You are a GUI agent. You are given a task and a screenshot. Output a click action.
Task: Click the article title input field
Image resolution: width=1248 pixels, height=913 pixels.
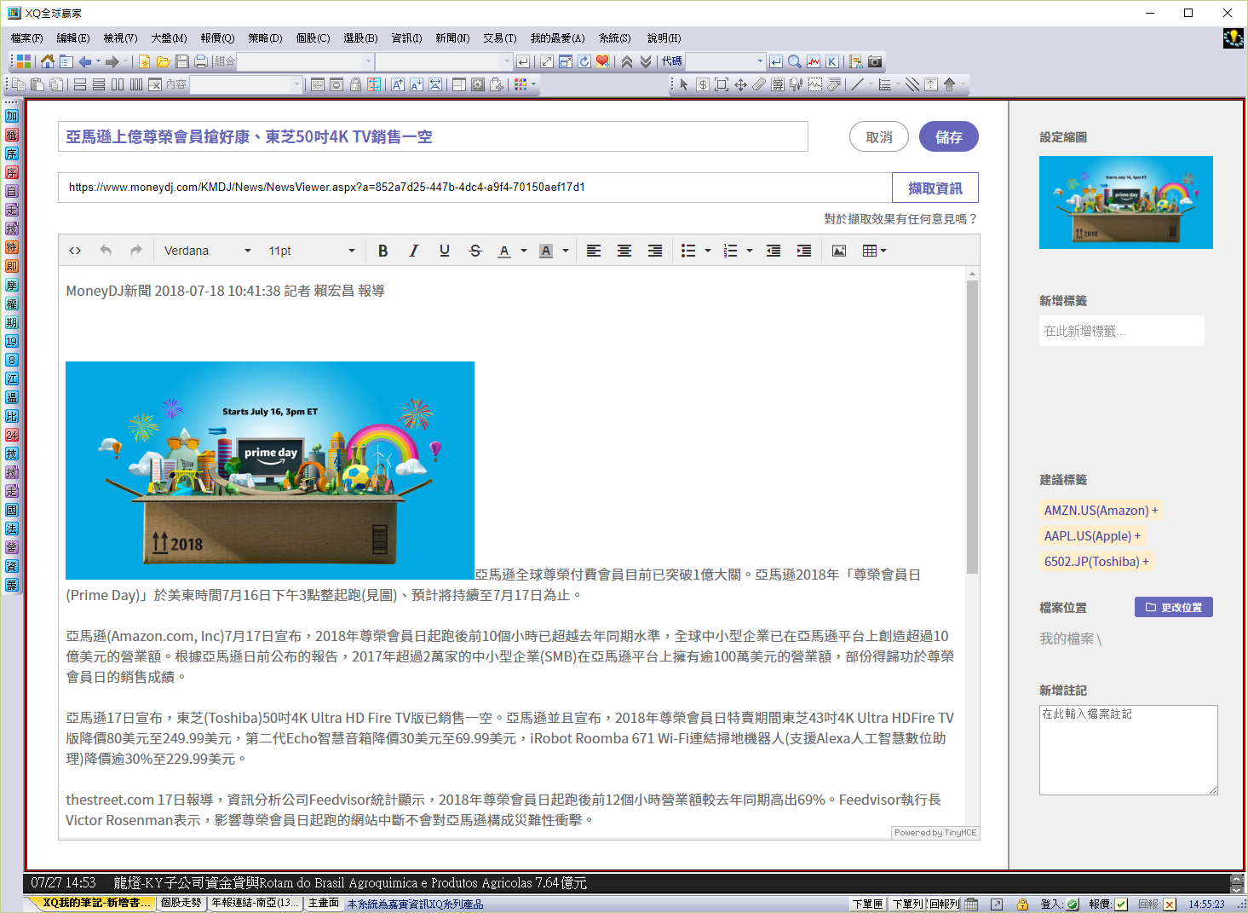(x=433, y=136)
